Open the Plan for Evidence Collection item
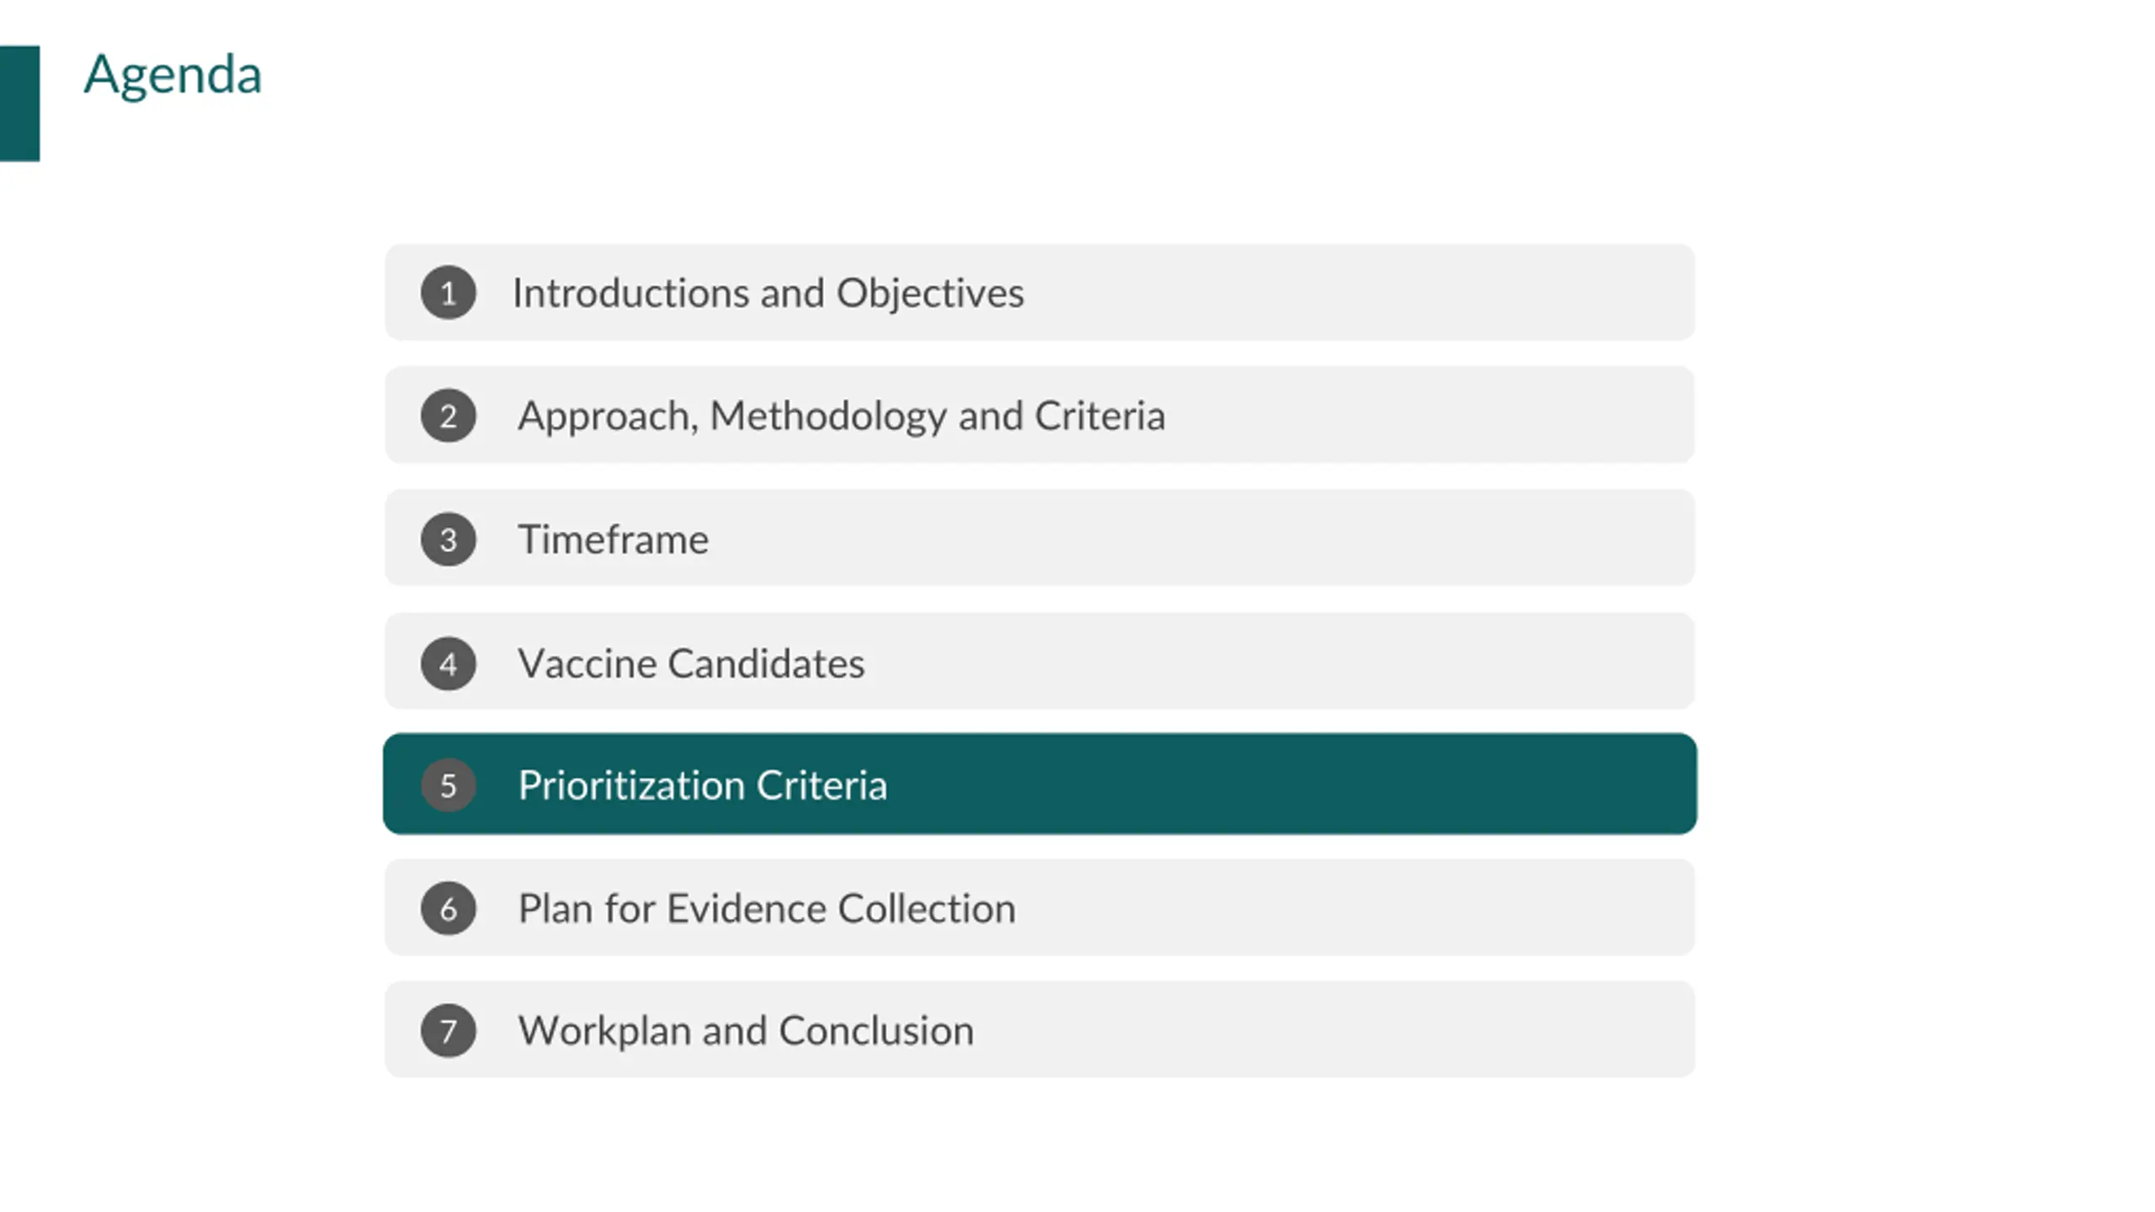Viewport: 2155px width, 1212px height. pos(1040,907)
